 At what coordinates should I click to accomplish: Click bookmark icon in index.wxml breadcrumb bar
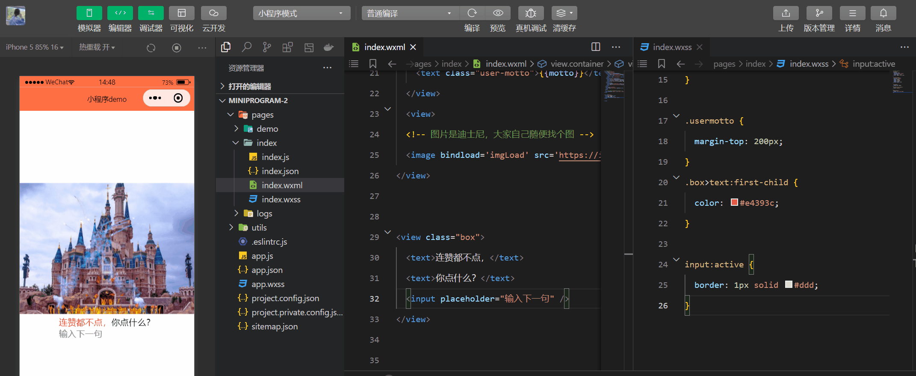pos(373,64)
